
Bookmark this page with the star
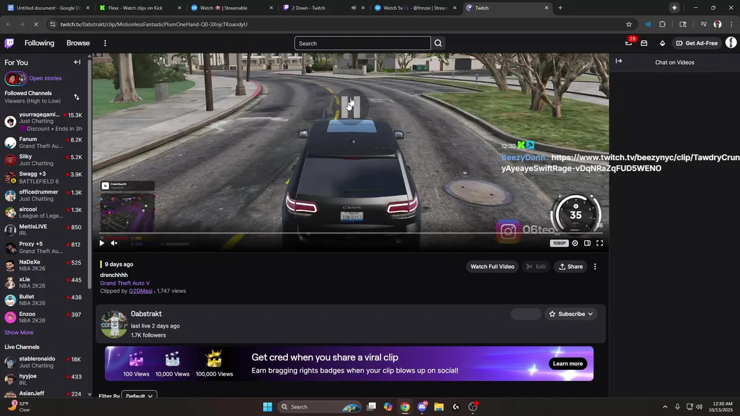click(x=629, y=24)
